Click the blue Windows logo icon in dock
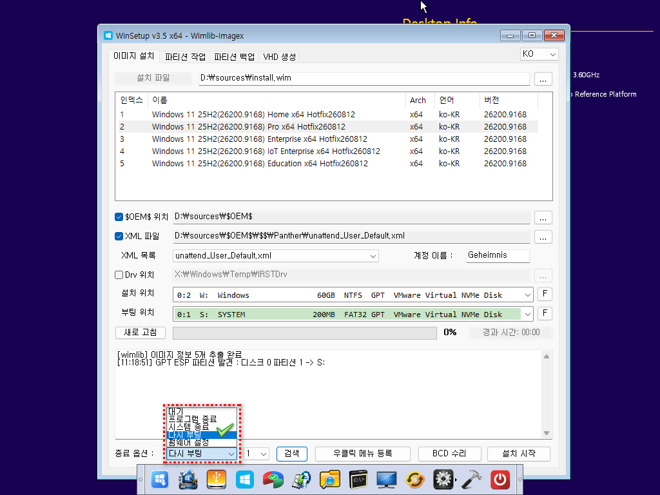Image resolution: width=660 pixels, height=495 pixels. [244, 480]
